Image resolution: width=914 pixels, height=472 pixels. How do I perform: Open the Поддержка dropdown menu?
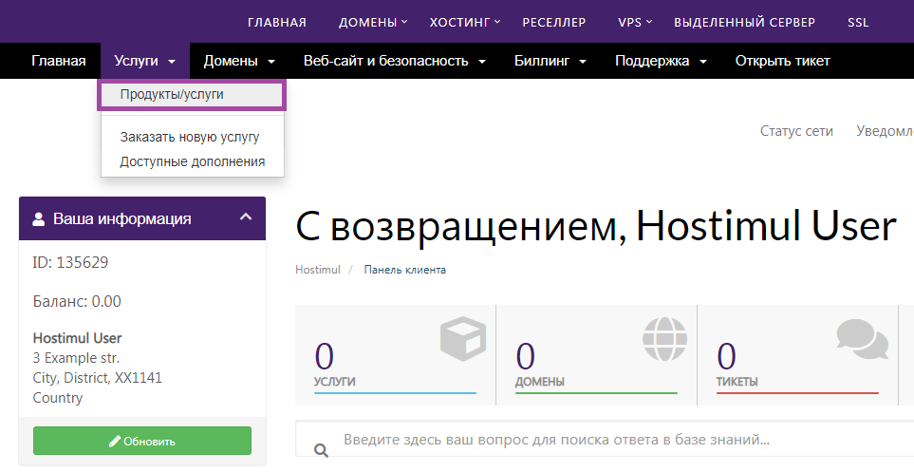tap(661, 61)
